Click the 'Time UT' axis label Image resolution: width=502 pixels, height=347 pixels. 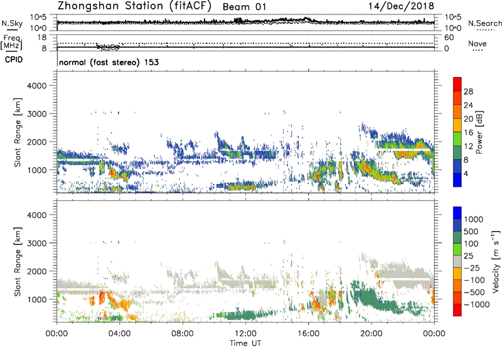pos(245,343)
